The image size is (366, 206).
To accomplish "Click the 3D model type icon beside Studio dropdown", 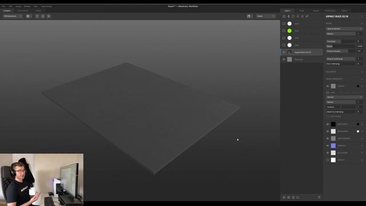I will tap(249, 16).
